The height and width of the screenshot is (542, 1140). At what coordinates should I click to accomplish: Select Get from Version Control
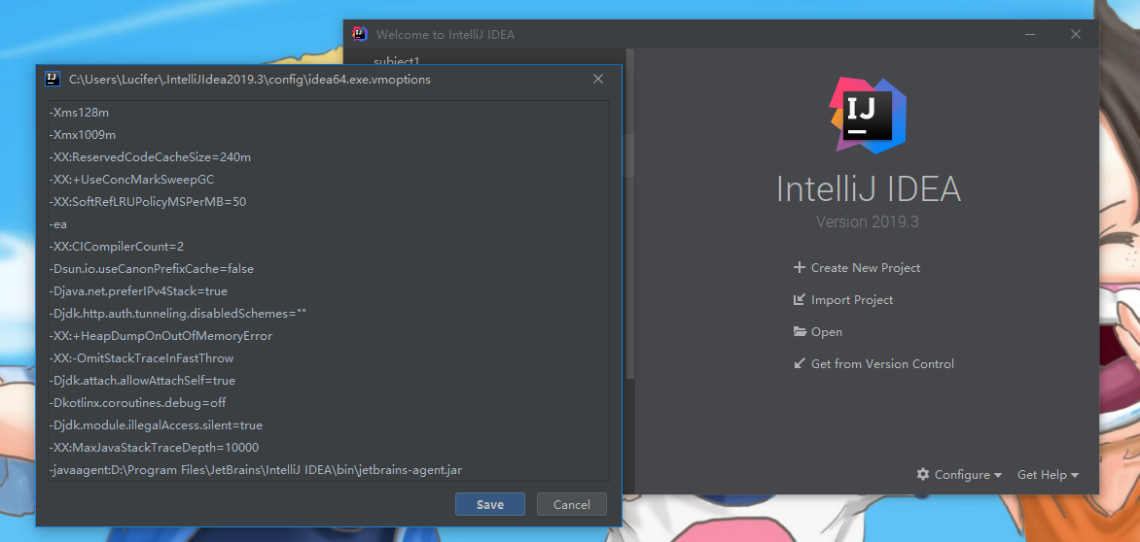tap(882, 363)
